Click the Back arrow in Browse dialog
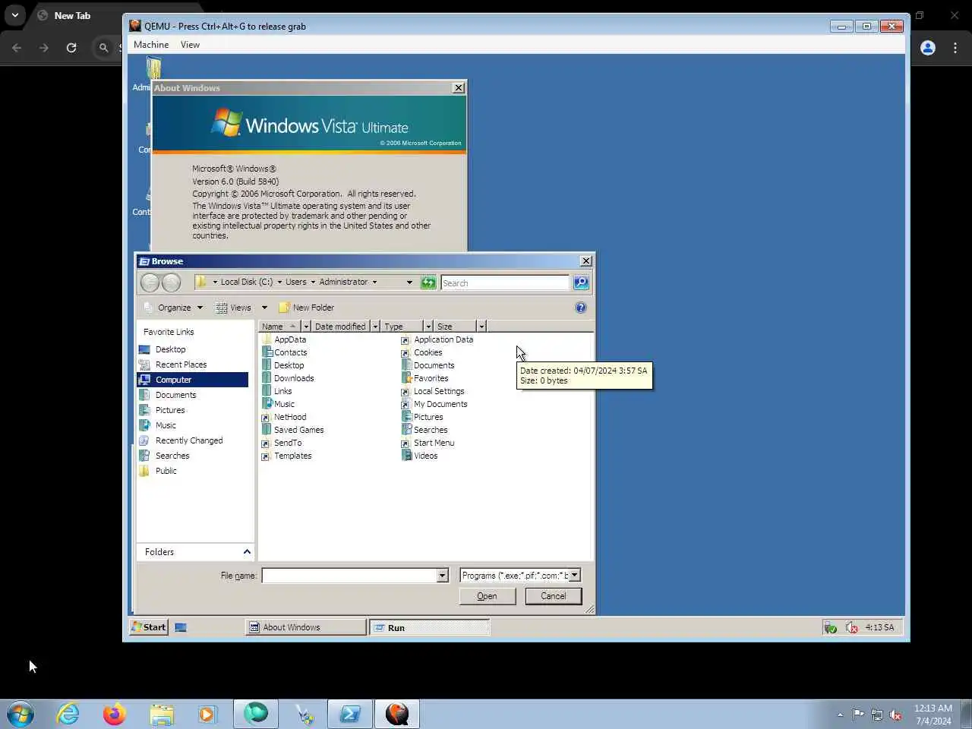972x729 pixels. click(150, 282)
